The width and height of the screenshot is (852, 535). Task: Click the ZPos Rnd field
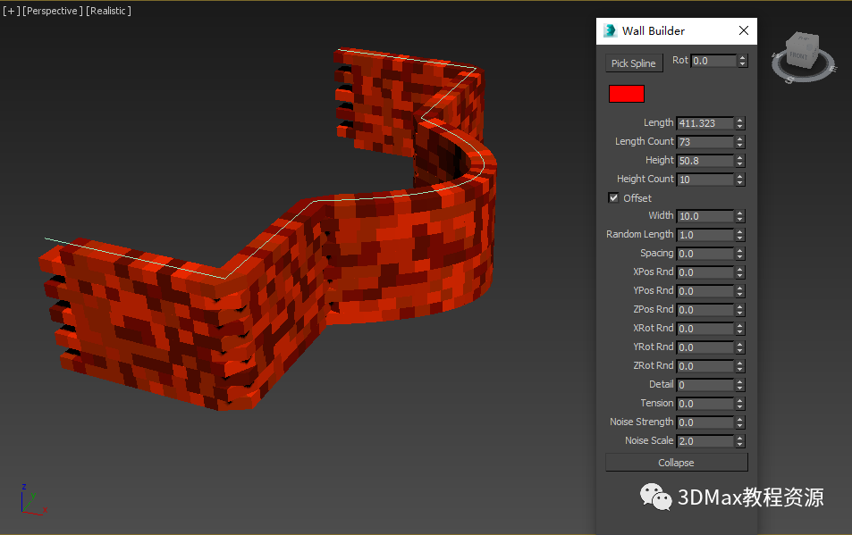coord(704,310)
